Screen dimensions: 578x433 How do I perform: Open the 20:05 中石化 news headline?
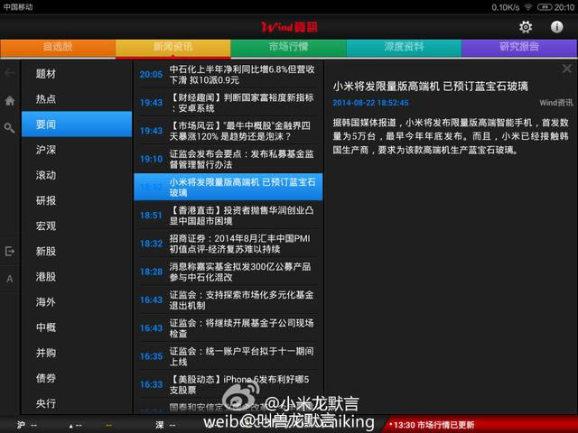[228, 74]
